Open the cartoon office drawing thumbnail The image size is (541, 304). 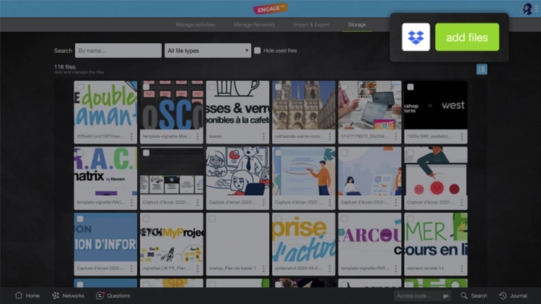click(237, 171)
